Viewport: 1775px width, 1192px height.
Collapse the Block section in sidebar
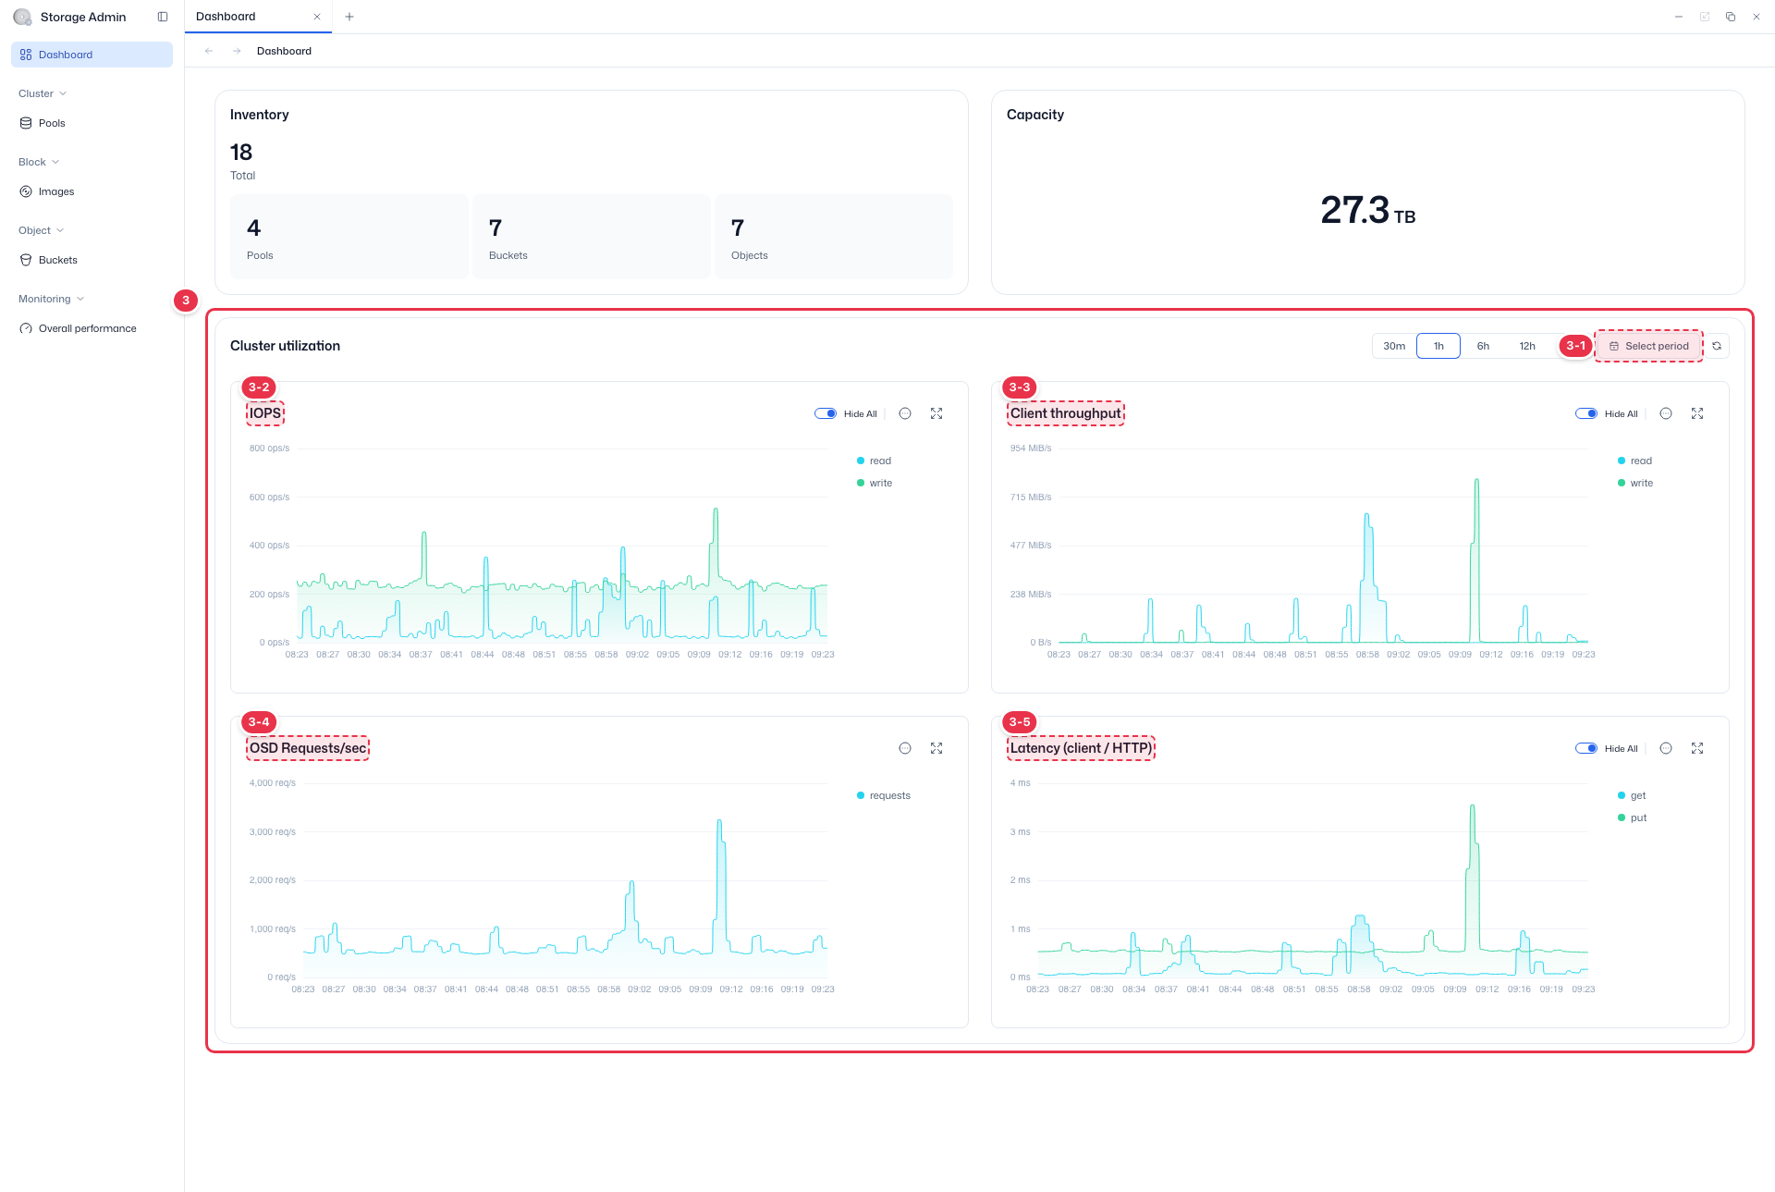click(39, 162)
